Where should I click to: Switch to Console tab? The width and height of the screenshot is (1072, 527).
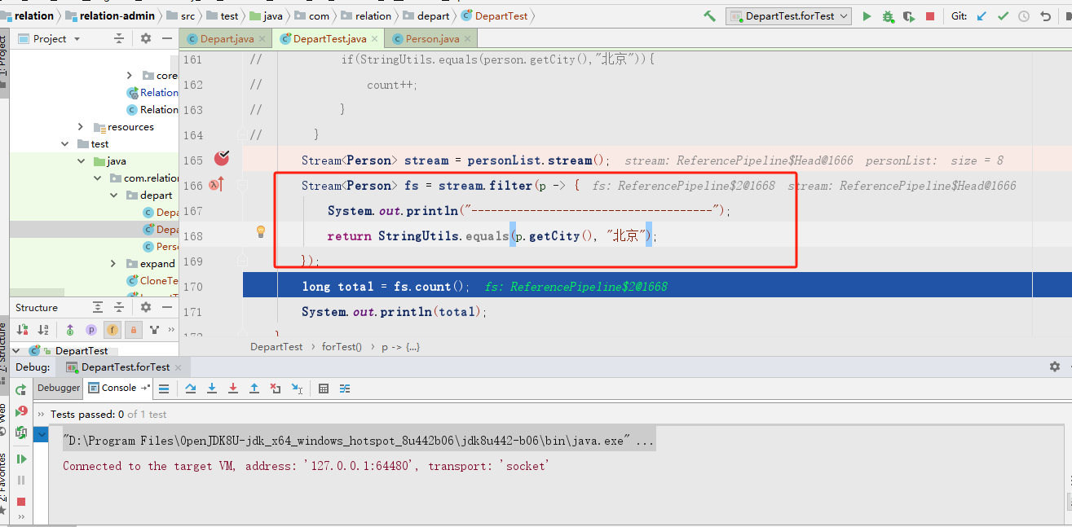coord(119,388)
